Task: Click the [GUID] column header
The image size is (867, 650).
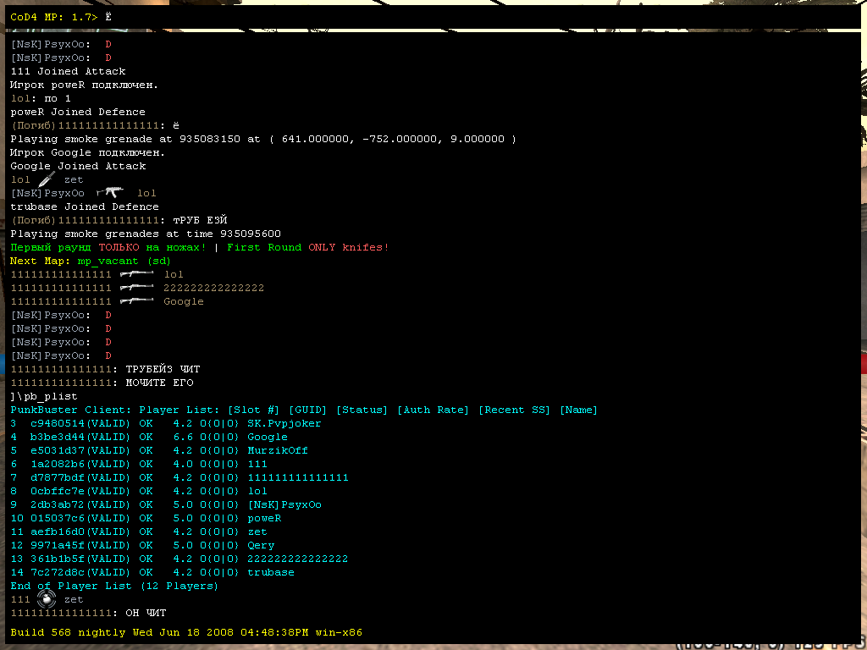Action: (x=307, y=410)
